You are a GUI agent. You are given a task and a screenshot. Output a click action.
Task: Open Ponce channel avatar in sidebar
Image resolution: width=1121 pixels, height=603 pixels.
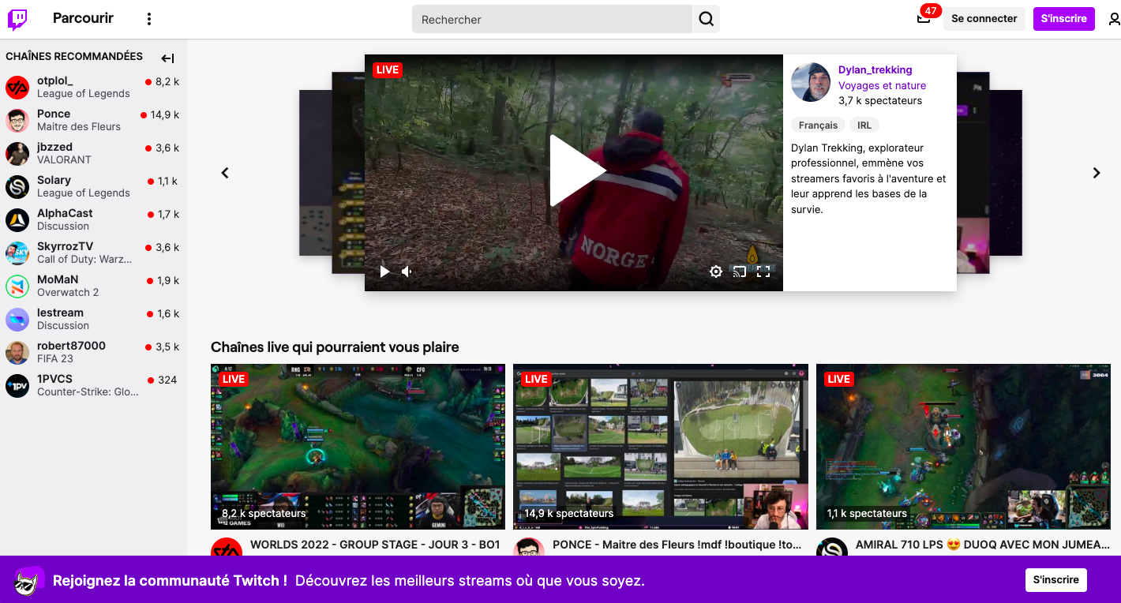pyautogui.click(x=17, y=121)
